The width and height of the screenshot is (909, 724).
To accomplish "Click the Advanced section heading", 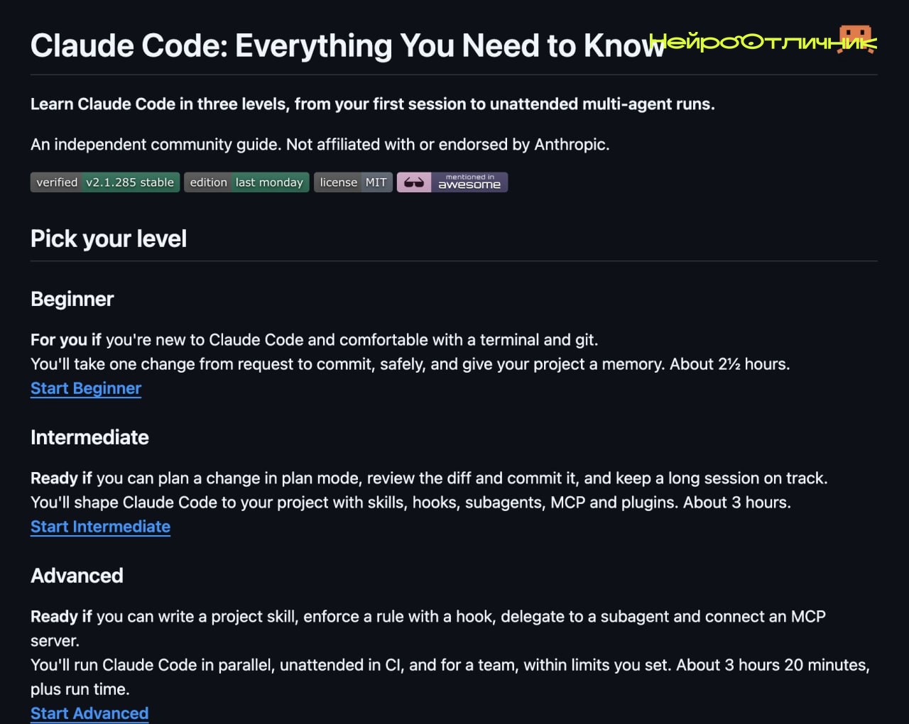I will coord(77,576).
